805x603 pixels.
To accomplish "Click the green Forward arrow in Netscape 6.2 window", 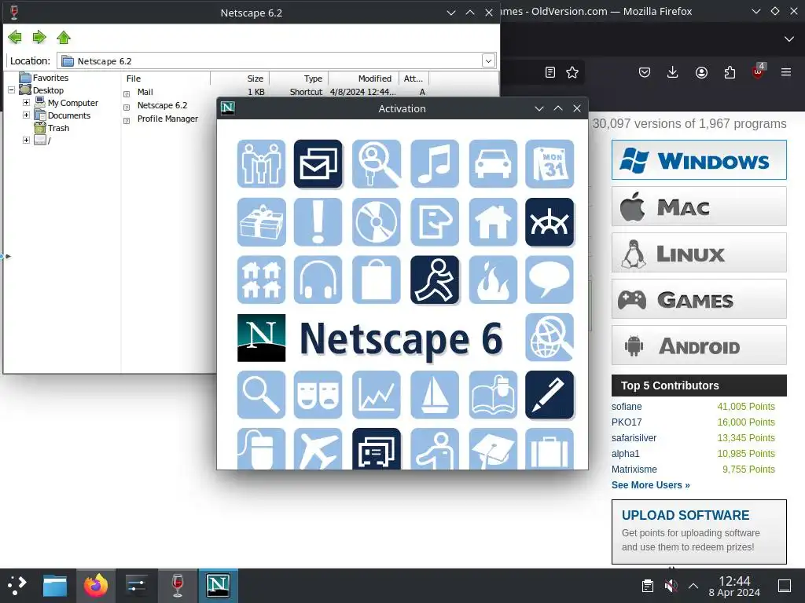I will click(x=39, y=37).
